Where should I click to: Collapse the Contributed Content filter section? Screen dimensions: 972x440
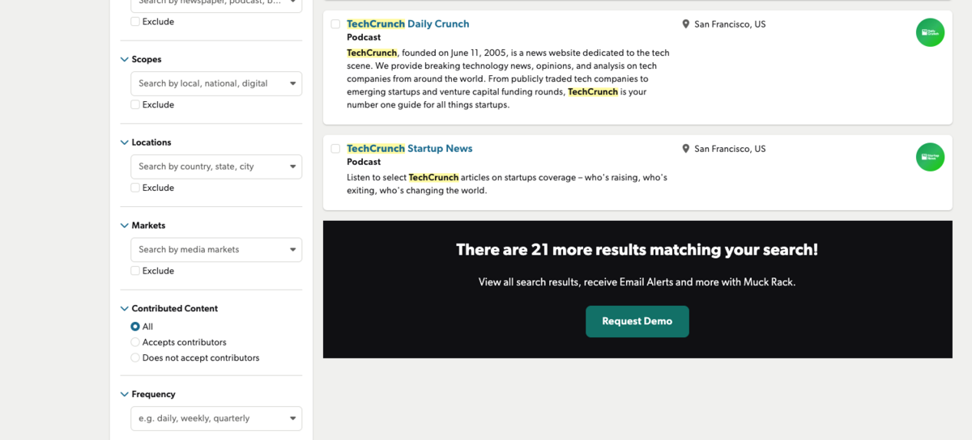pos(125,308)
